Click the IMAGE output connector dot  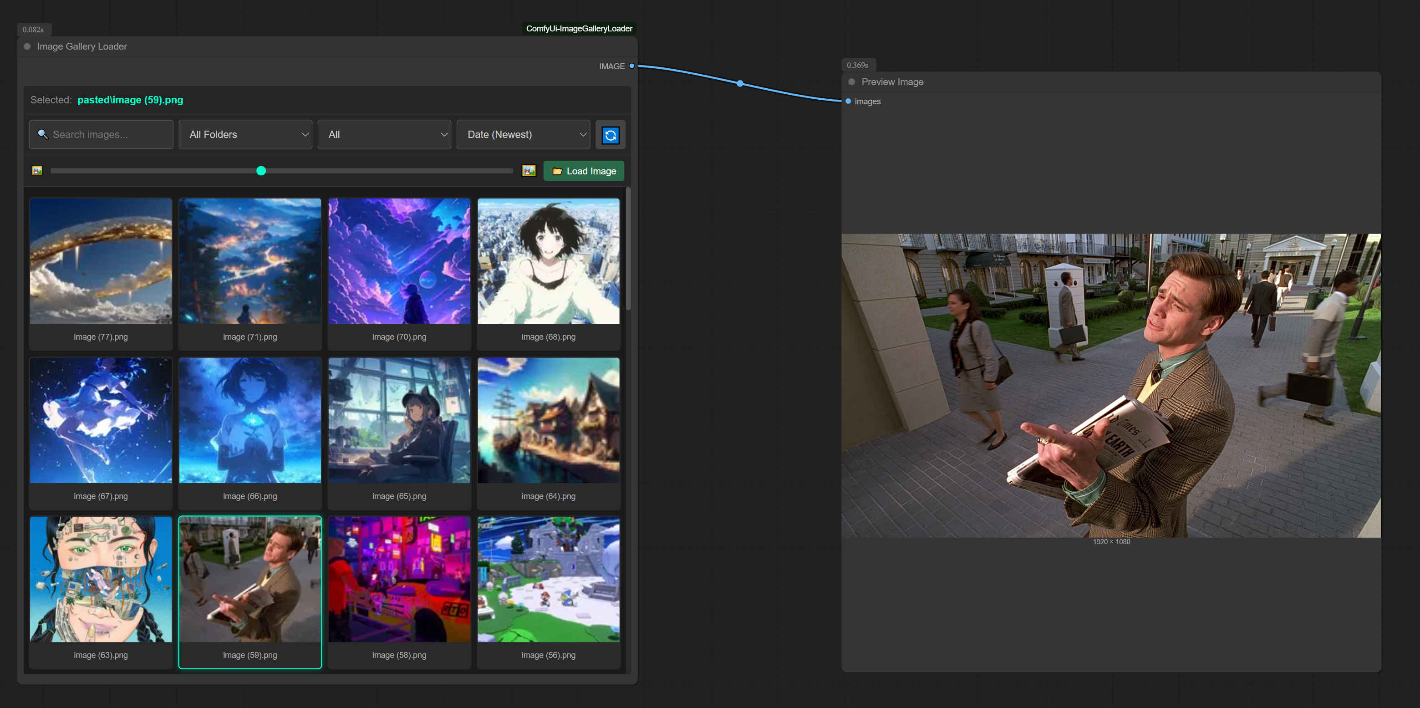632,66
